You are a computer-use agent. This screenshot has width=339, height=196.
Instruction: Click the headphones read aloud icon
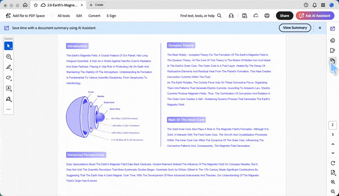(x=231, y=16)
